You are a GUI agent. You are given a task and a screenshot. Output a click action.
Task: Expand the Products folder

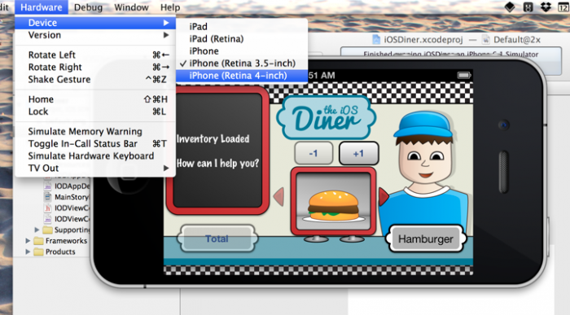coord(28,252)
